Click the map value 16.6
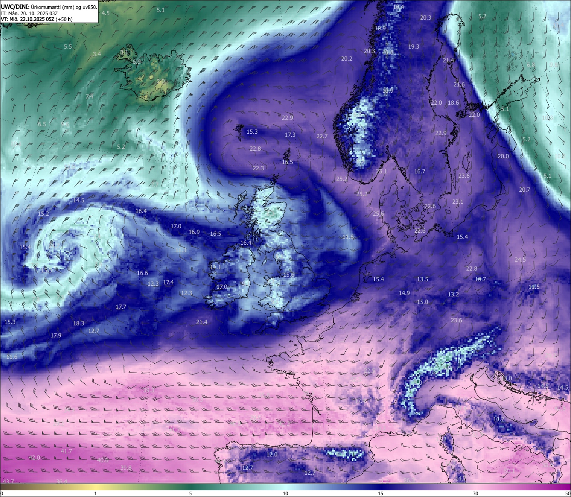This screenshot has height=497, width=571. pyautogui.click(x=142, y=273)
